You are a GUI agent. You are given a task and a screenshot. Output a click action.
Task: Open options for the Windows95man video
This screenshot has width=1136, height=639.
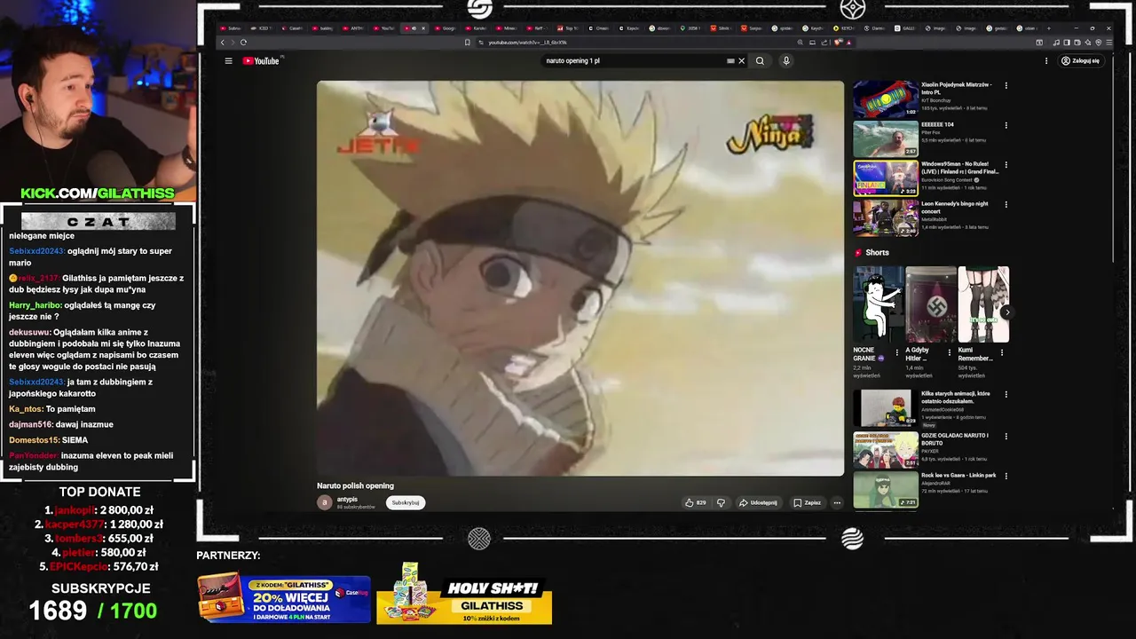point(1006,165)
